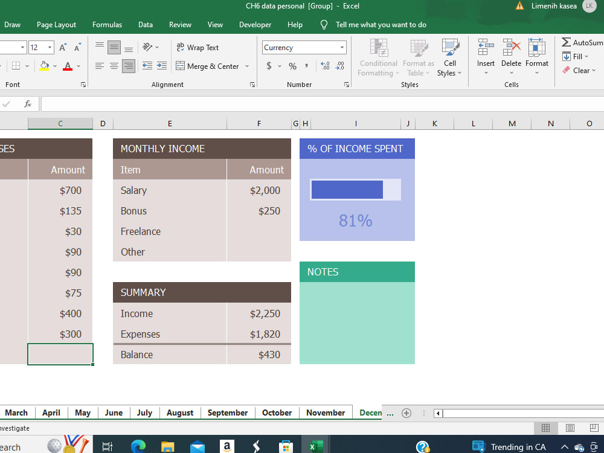Center text horizontally

pyautogui.click(x=114, y=66)
